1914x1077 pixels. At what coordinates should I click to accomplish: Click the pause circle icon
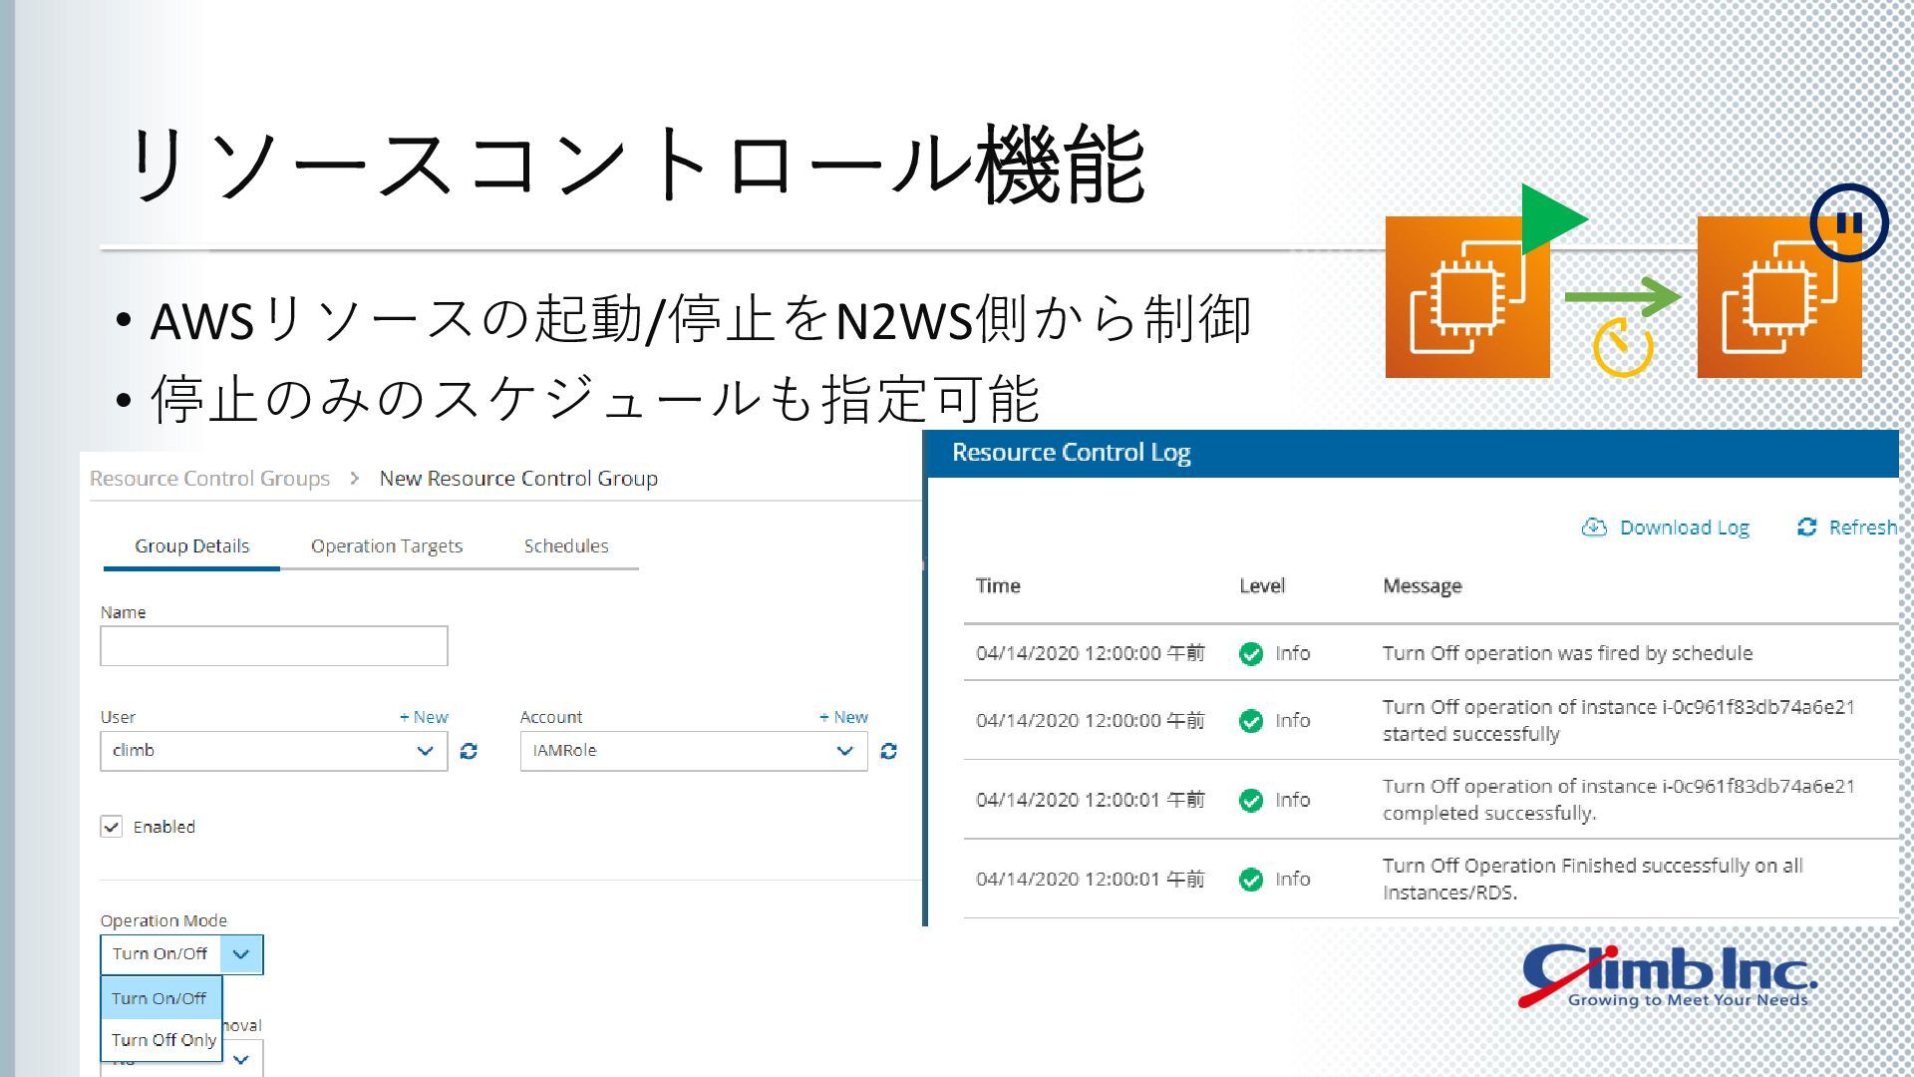[x=1849, y=222]
